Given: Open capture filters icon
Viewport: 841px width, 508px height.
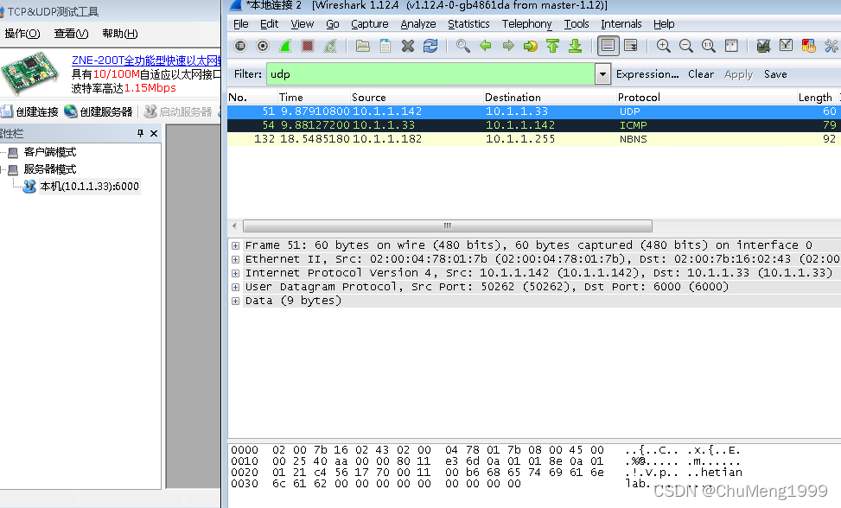Looking at the screenshot, I should [763, 46].
